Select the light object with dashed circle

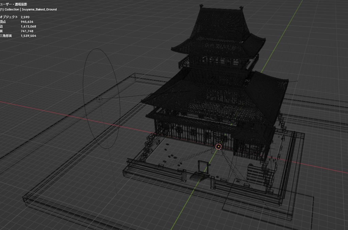(99, 100)
